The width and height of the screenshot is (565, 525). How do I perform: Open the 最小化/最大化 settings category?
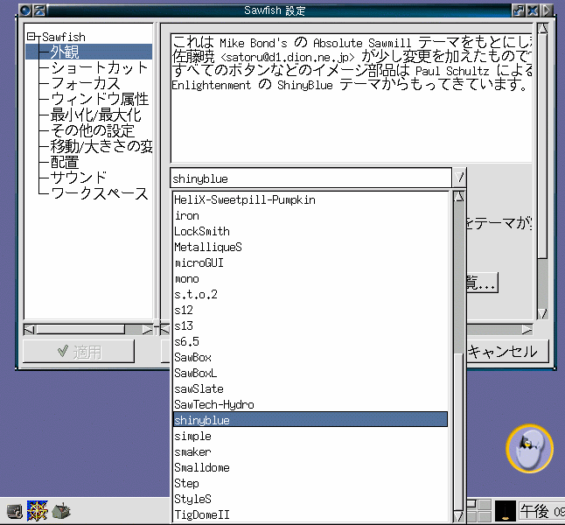tap(95, 115)
